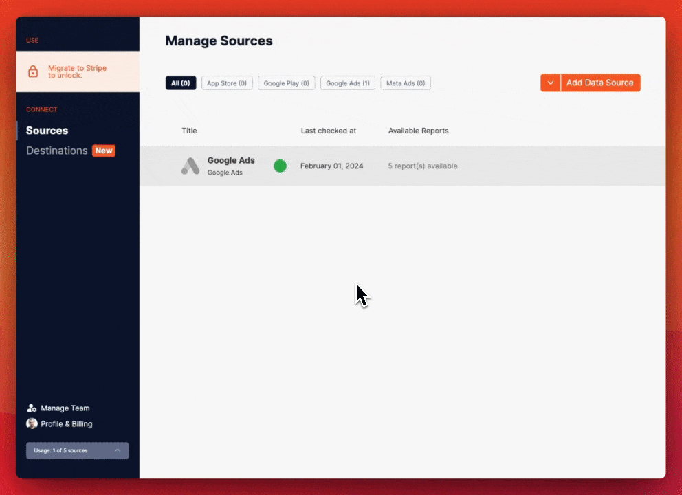The width and height of the screenshot is (682, 495).
Task: Open the dropdown arrow beside Add Data Source
Action: click(x=550, y=82)
